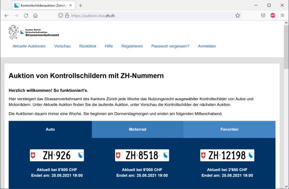Click the Registrieren link
Viewport: 289px width, 189px height.
pos(132,46)
